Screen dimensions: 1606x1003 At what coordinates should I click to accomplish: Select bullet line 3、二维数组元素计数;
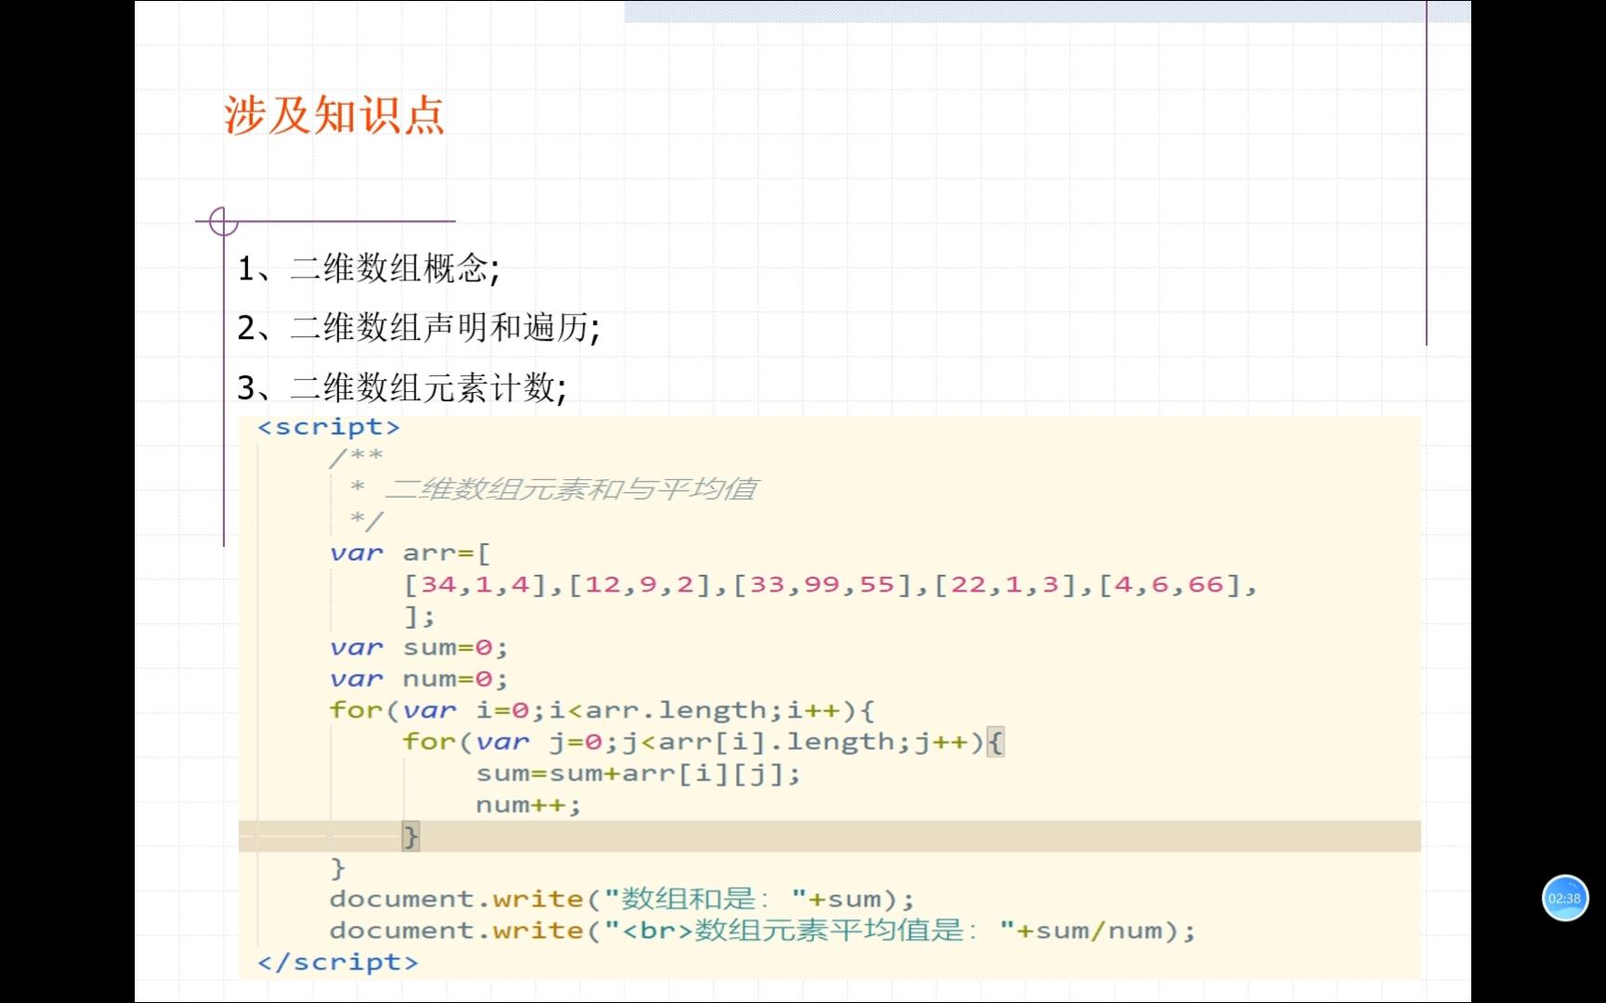pos(402,386)
